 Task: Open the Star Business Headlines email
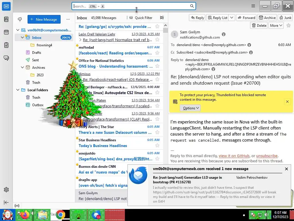click(x=119, y=143)
